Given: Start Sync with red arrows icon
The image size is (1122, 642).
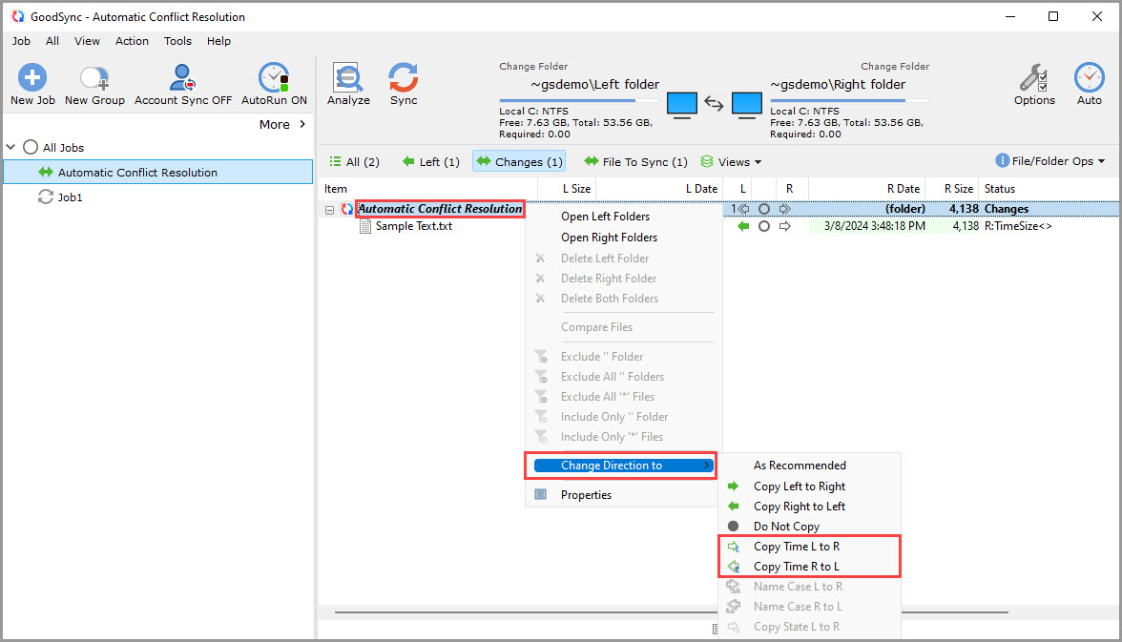Looking at the screenshot, I should [404, 77].
